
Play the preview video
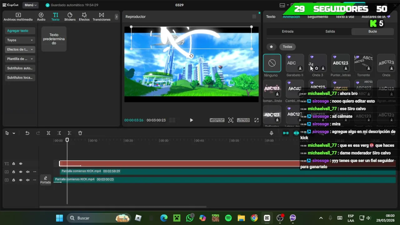191,120
